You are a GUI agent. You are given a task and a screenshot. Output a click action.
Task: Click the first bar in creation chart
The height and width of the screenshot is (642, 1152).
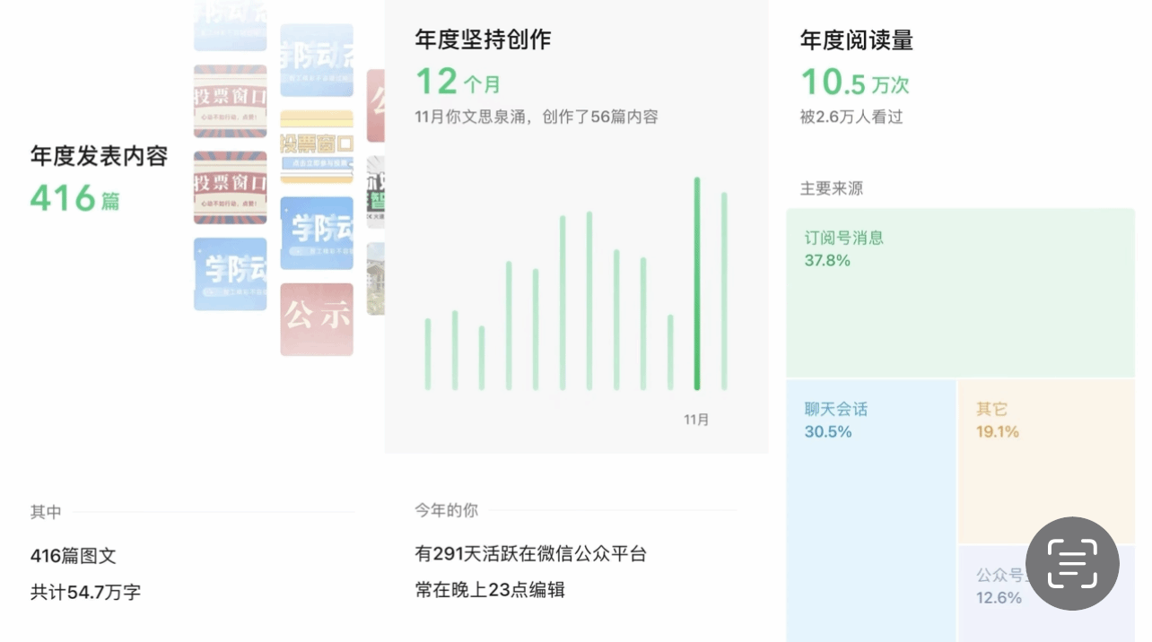coord(428,354)
